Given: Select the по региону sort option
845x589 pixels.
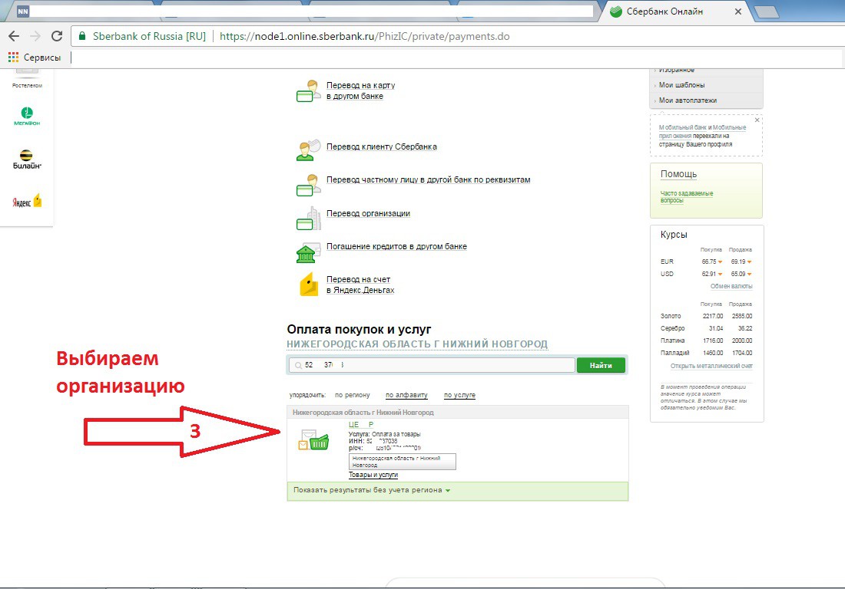Looking at the screenshot, I should pyautogui.click(x=353, y=395).
